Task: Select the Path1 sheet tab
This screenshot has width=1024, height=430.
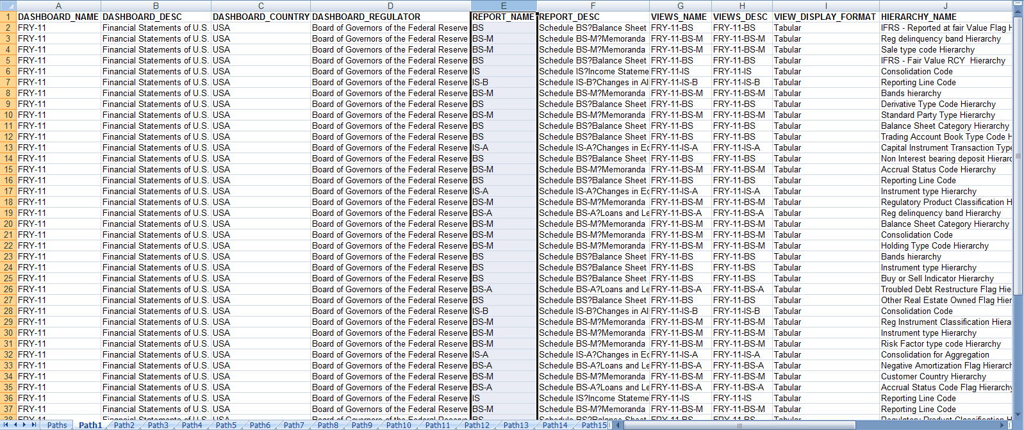Action: click(x=90, y=425)
